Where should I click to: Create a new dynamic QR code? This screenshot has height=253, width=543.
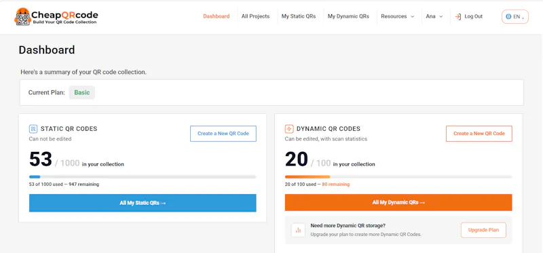479,134
